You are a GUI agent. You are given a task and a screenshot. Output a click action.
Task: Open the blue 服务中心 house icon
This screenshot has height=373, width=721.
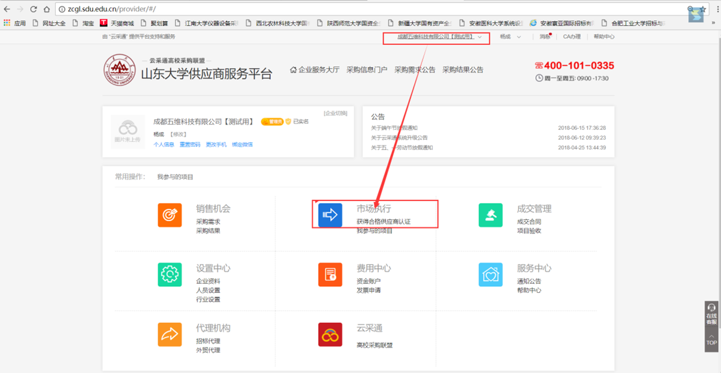(x=490, y=275)
